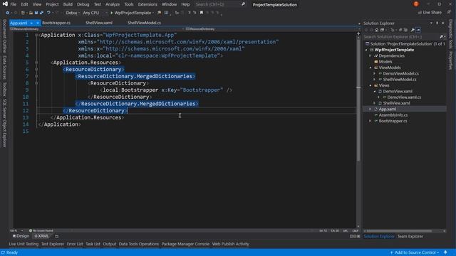Viewport: 456px width, 256px height.
Task: Click the Live Share button
Action: pos(430,13)
